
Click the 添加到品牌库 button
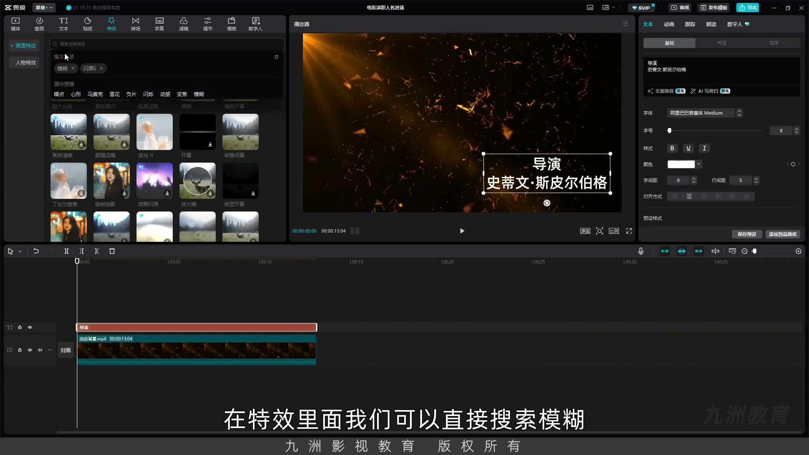782,234
